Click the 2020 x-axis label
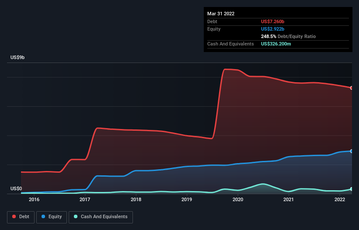 point(238,199)
